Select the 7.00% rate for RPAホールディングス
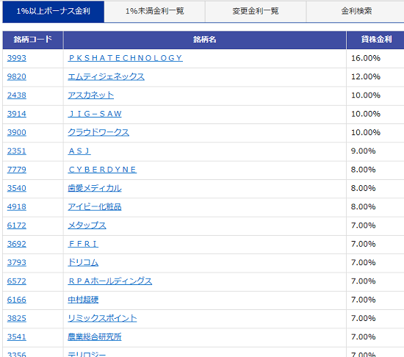Viewport: 404px width, 357px height. pyautogui.click(x=364, y=281)
